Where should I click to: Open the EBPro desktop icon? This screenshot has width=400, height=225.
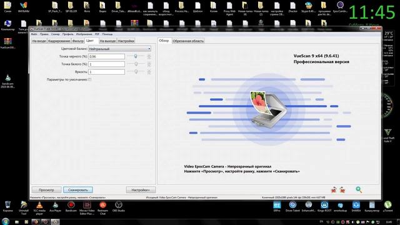(277, 206)
